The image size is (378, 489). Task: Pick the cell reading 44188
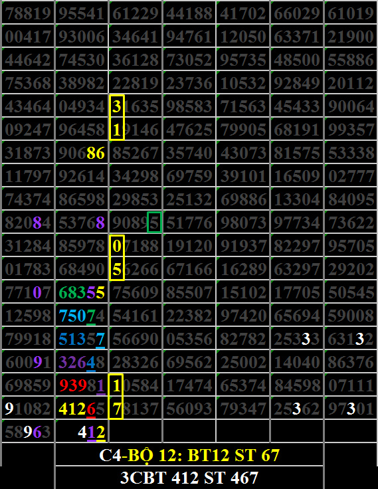click(x=189, y=13)
